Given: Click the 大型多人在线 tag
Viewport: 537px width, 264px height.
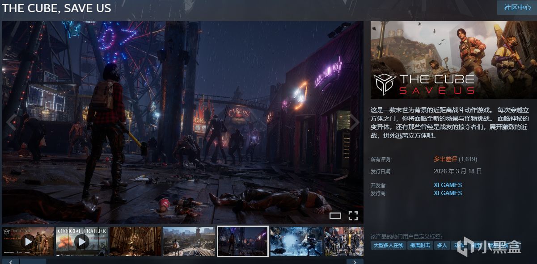Looking at the screenshot, I should (x=389, y=245).
